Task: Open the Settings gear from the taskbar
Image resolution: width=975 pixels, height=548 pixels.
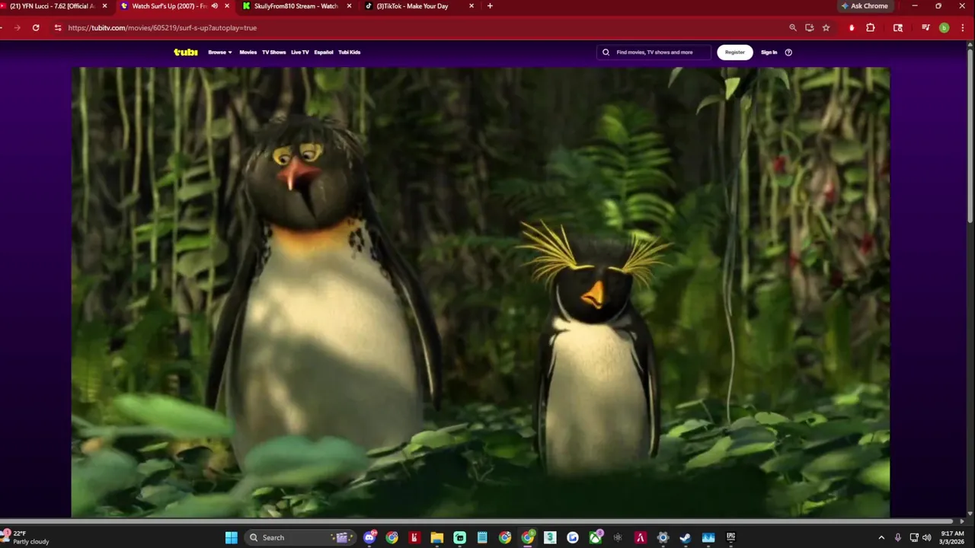Action: click(x=663, y=537)
